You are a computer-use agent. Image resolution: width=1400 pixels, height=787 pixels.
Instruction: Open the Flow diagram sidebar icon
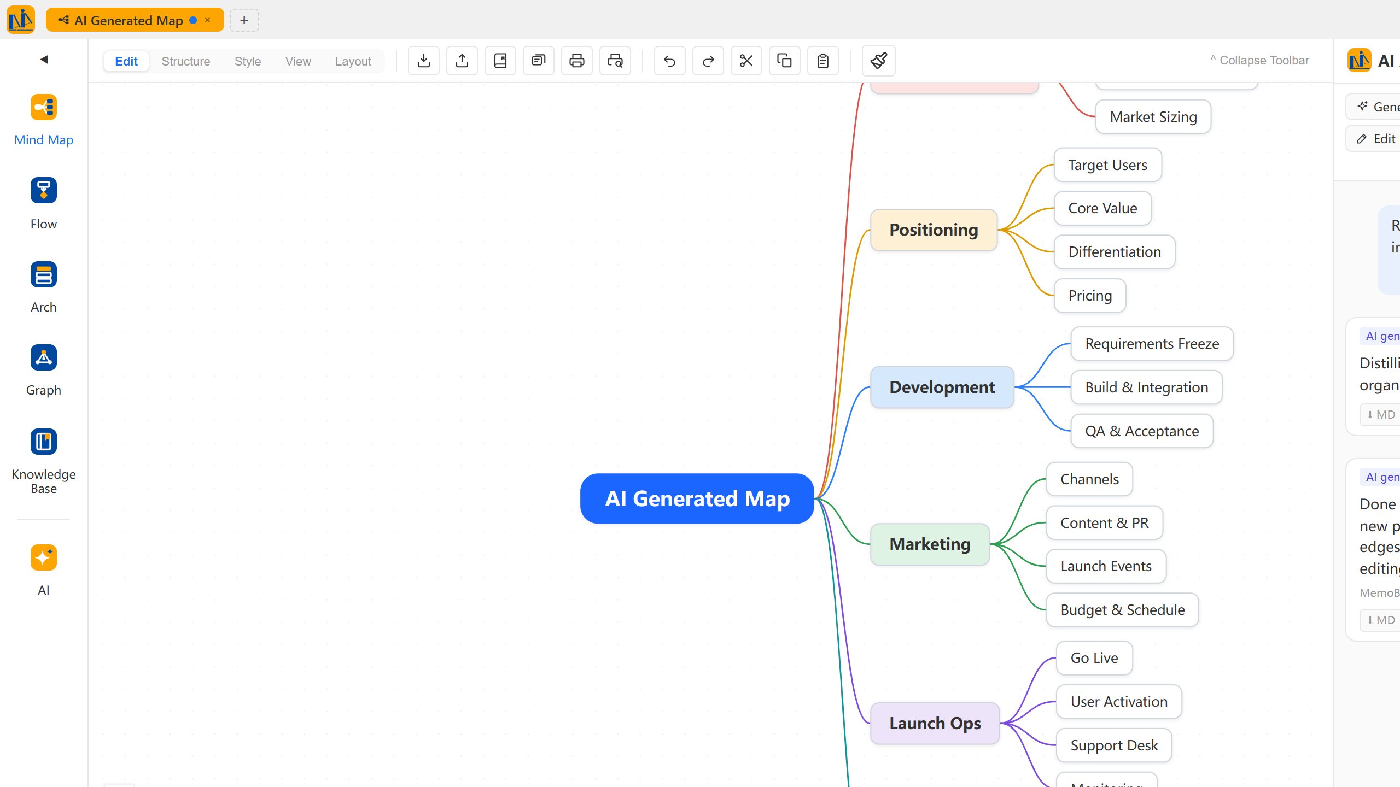coord(44,190)
